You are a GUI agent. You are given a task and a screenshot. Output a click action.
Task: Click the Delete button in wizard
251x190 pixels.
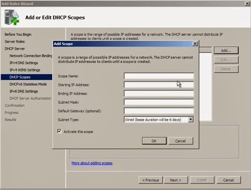[226, 69]
